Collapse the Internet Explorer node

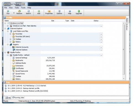[x=5, y=29]
